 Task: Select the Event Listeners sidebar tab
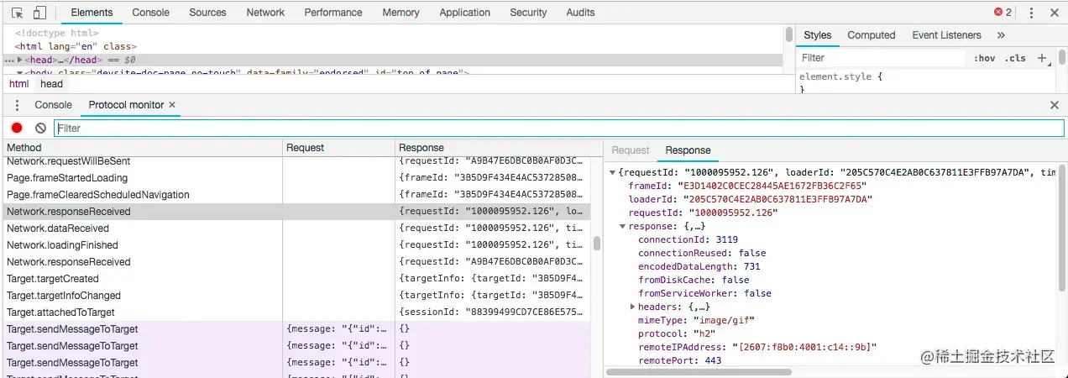[946, 35]
